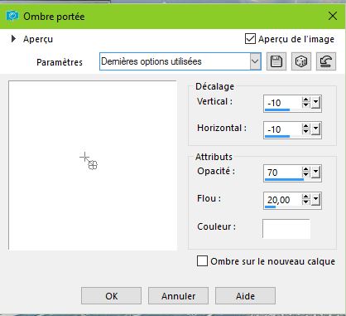The width and height of the screenshot is (346, 316).
Task: Open the Vertical offset slider popup
Action: (315, 103)
